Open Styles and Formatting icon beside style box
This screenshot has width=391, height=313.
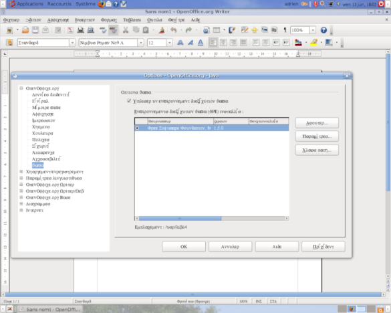(x=9, y=43)
